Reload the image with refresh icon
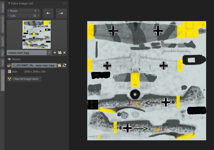Image resolution: width=214 pixels, height=150 pixels. click(x=64, y=65)
